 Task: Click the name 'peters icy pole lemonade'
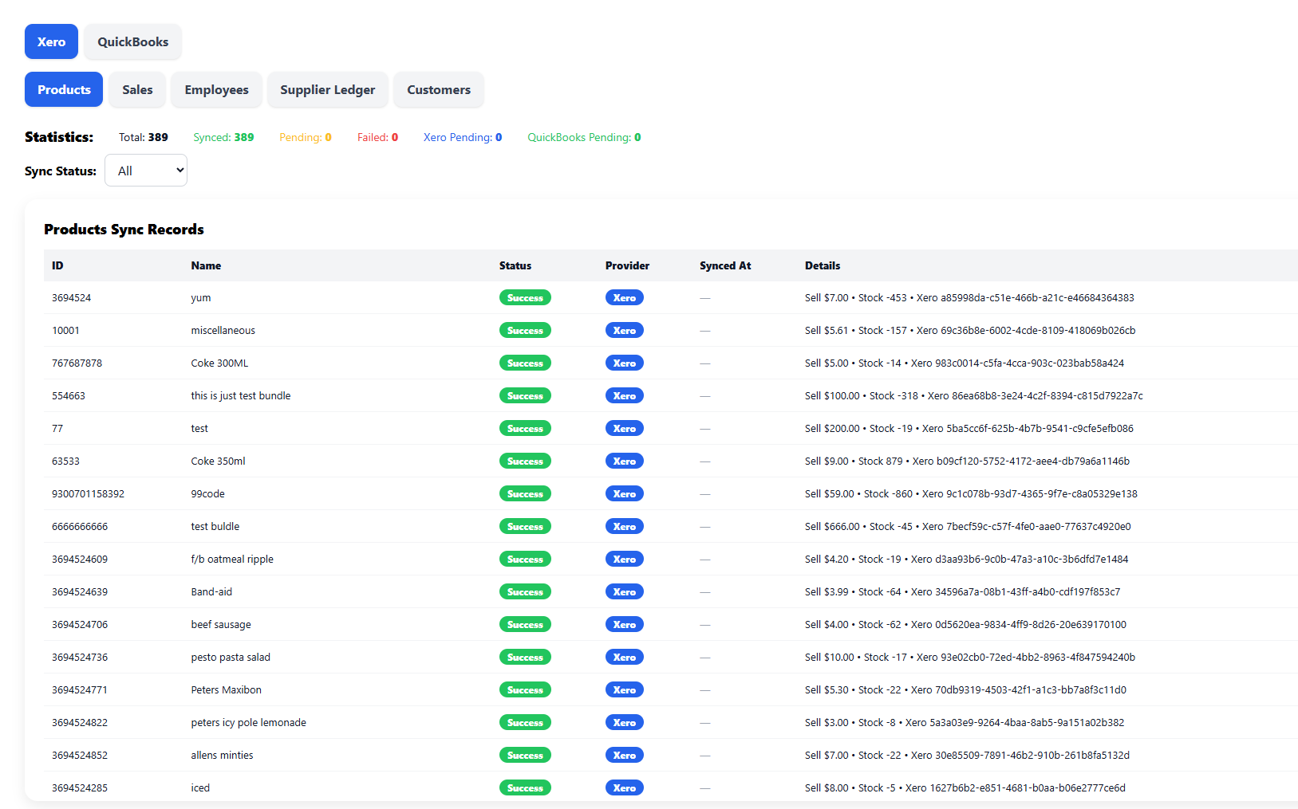point(248,722)
